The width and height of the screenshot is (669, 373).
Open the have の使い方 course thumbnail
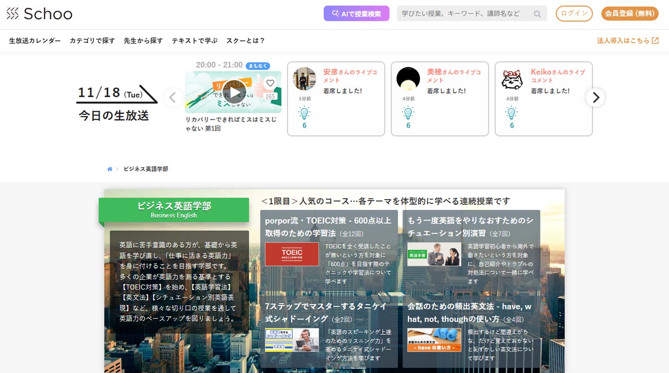[x=434, y=340]
